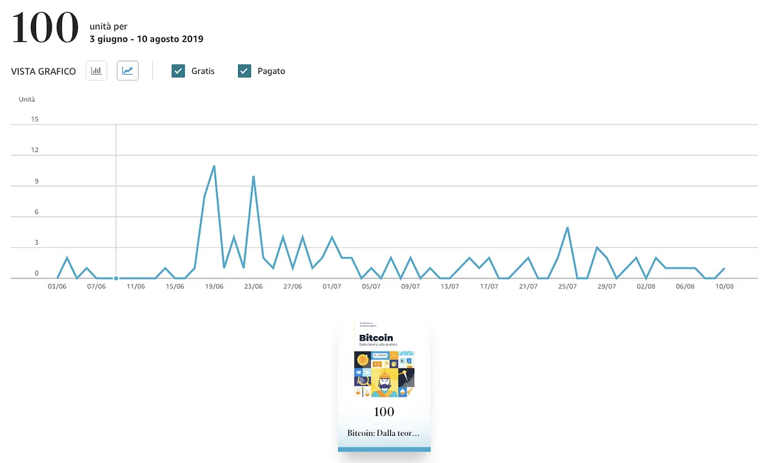
Task: Click the 'Unità' y-axis label
Action: click(26, 99)
